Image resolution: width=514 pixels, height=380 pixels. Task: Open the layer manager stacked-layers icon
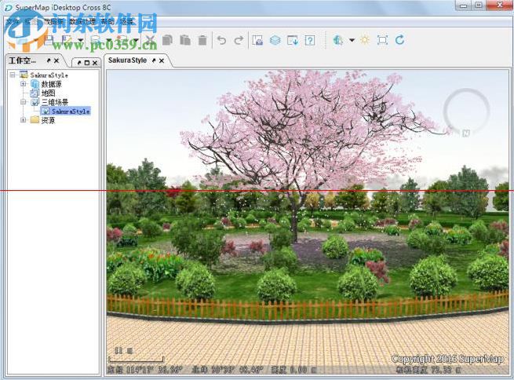(275, 40)
